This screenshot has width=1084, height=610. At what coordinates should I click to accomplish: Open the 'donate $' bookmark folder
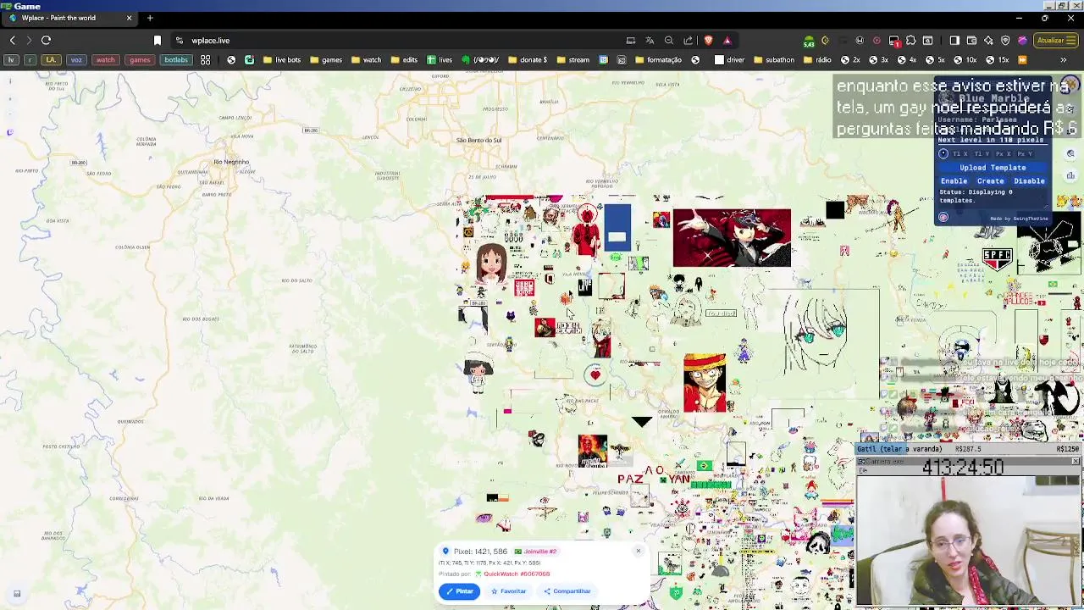[528, 60]
